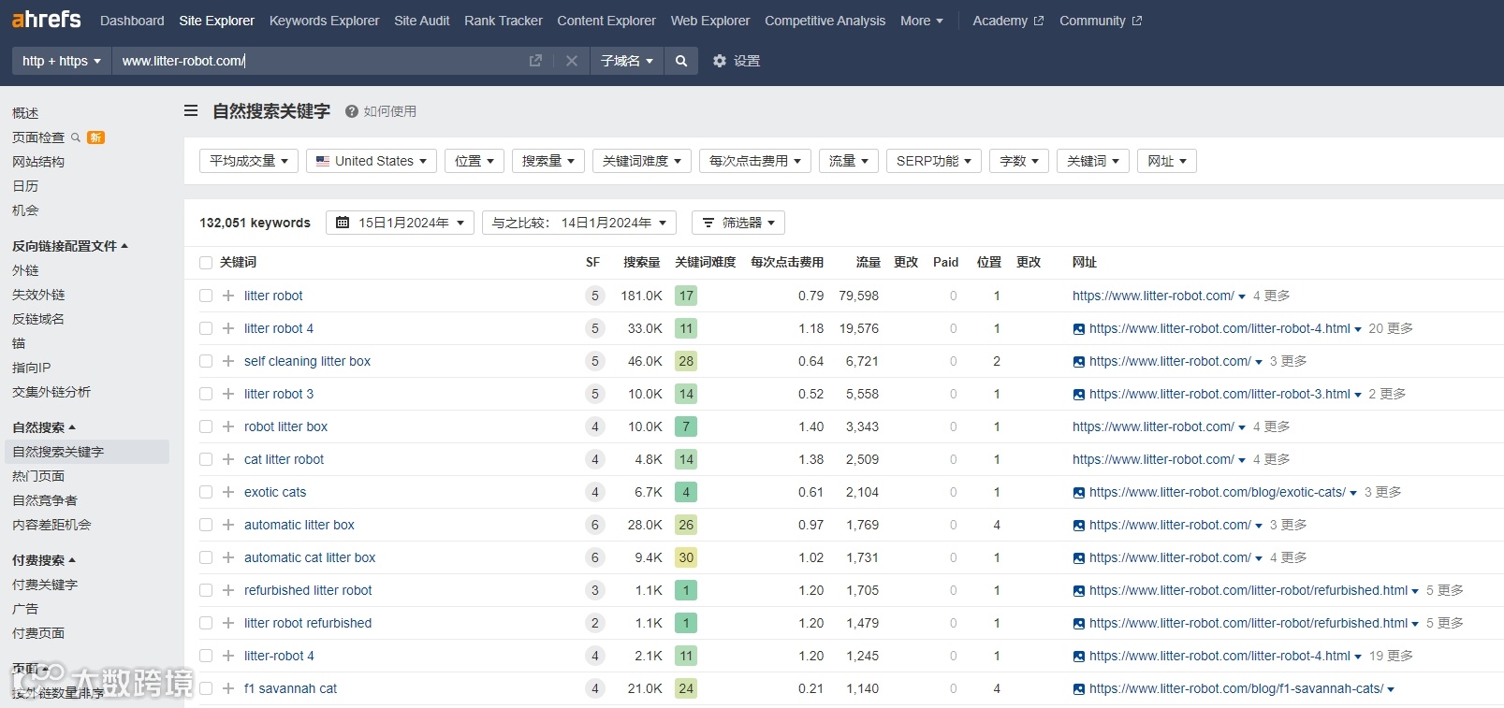Open the United States country dropdown
This screenshot has width=1504, height=708.
372,161
